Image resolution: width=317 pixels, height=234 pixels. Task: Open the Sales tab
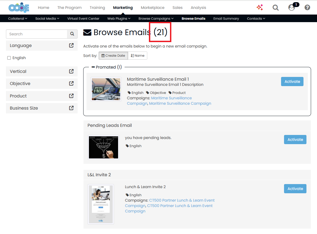pyautogui.click(x=178, y=8)
